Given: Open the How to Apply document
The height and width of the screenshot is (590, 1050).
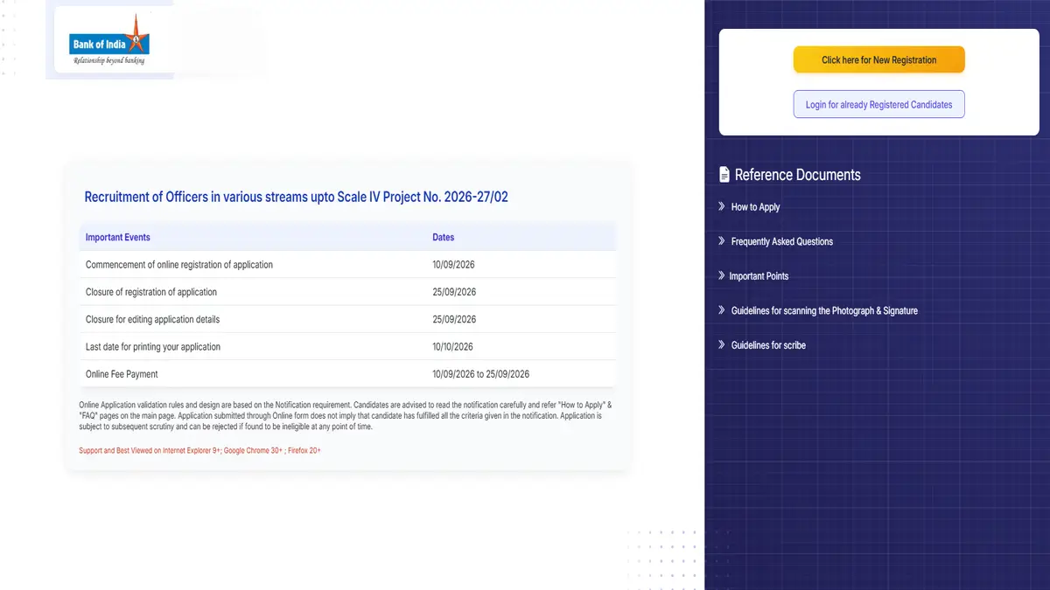Looking at the screenshot, I should tap(755, 207).
